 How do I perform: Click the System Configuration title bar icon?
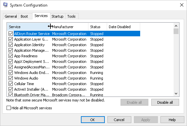[x=6, y=5]
